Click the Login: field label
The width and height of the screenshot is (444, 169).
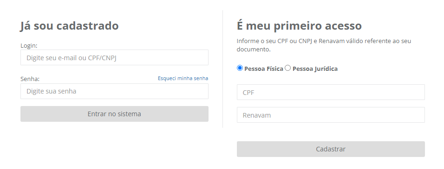click(29, 45)
